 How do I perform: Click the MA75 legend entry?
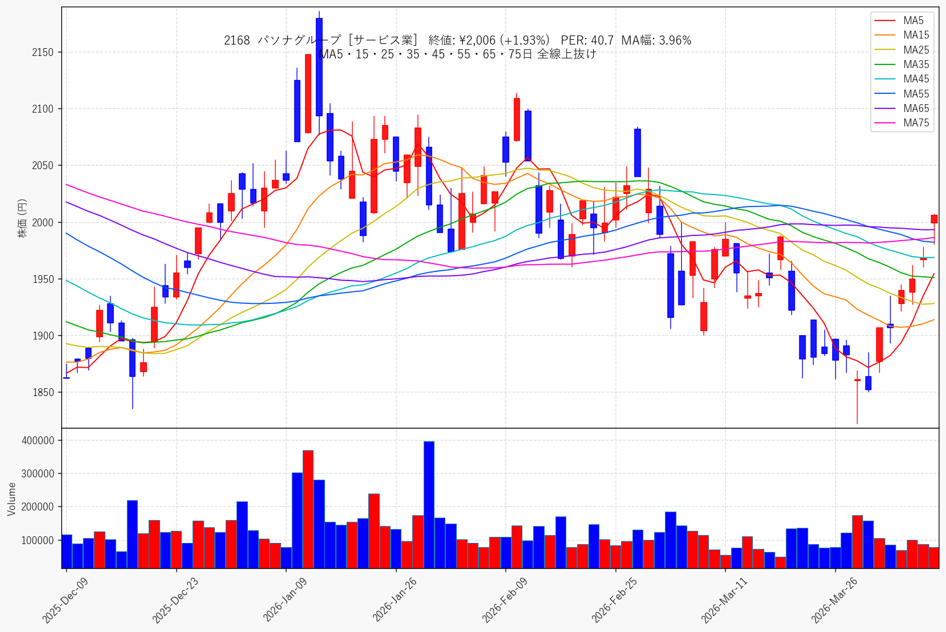(901, 123)
